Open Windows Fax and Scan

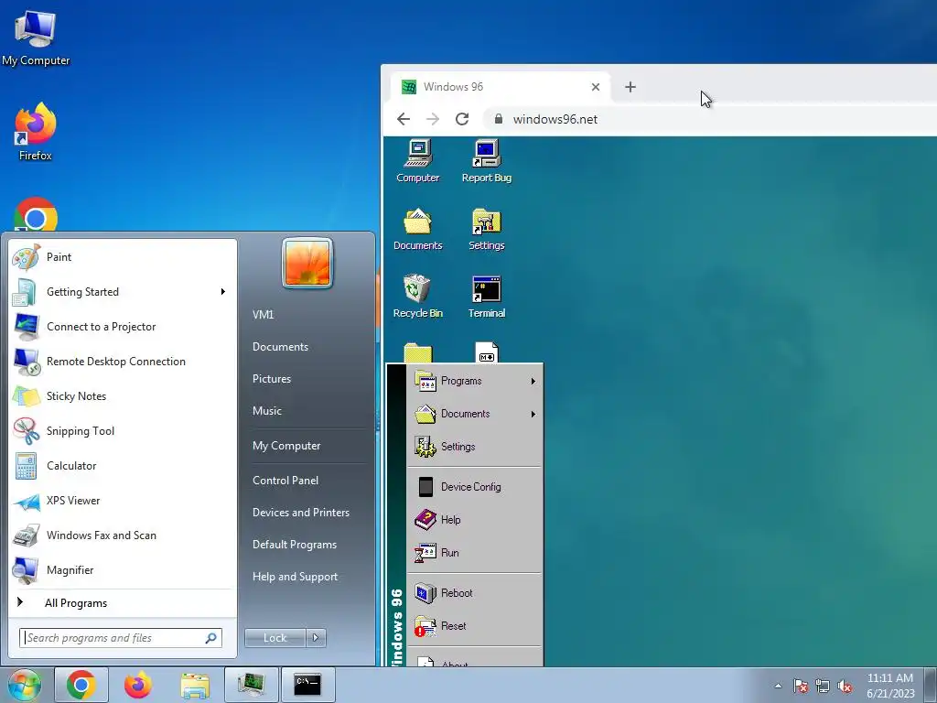pos(123,535)
